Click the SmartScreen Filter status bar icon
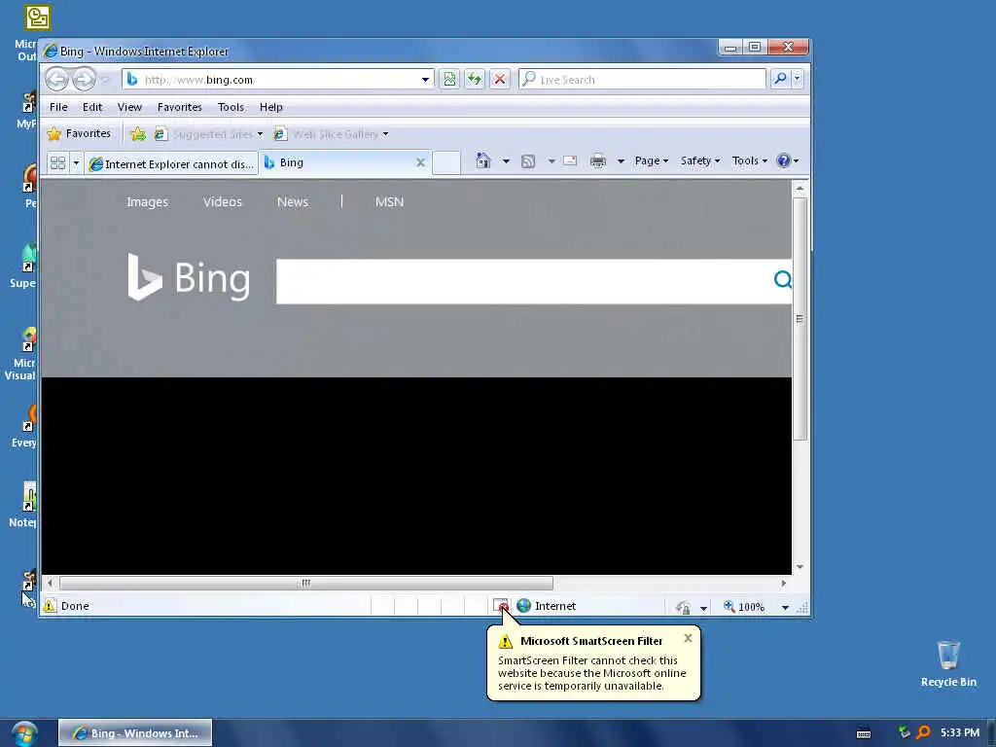 click(x=501, y=605)
